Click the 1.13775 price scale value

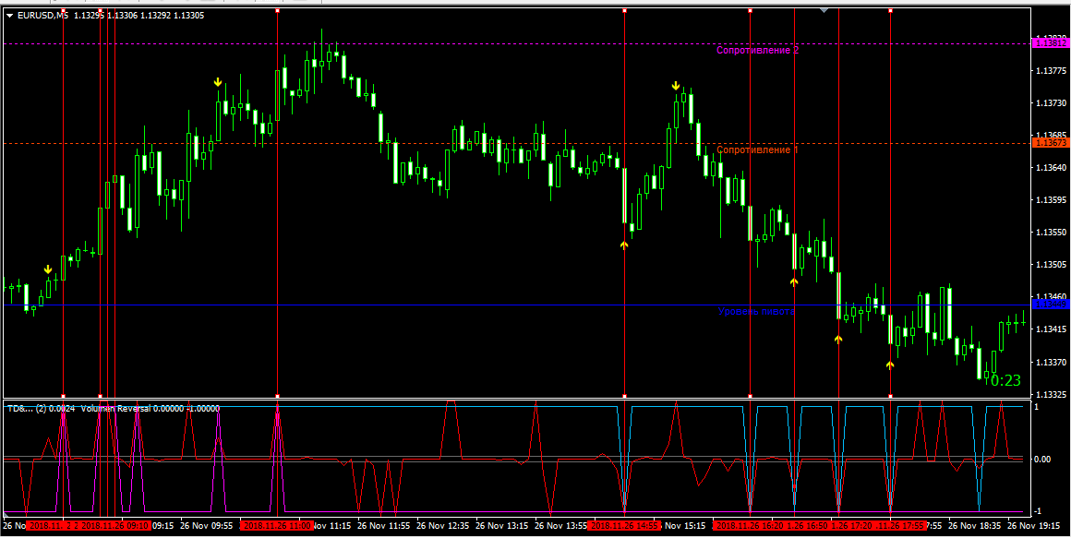pos(1050,70)
